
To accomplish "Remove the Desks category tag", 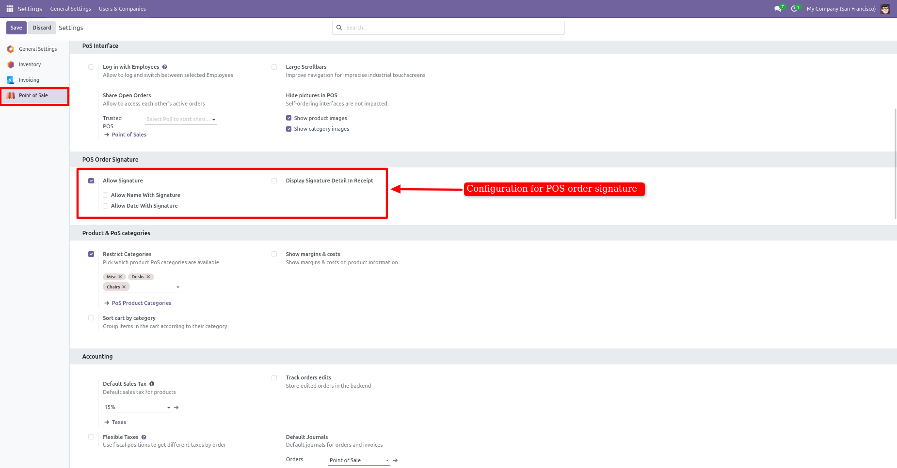I will click(x=148, y=277).
